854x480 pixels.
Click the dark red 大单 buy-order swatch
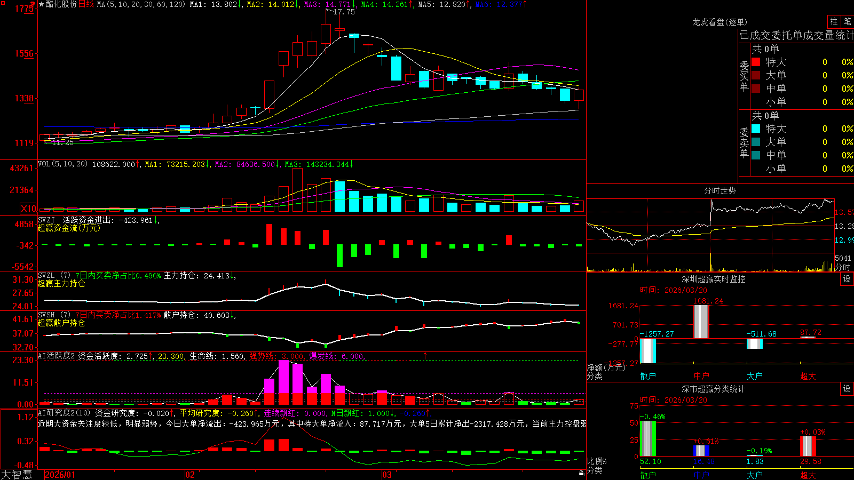(x=756, y=75)
